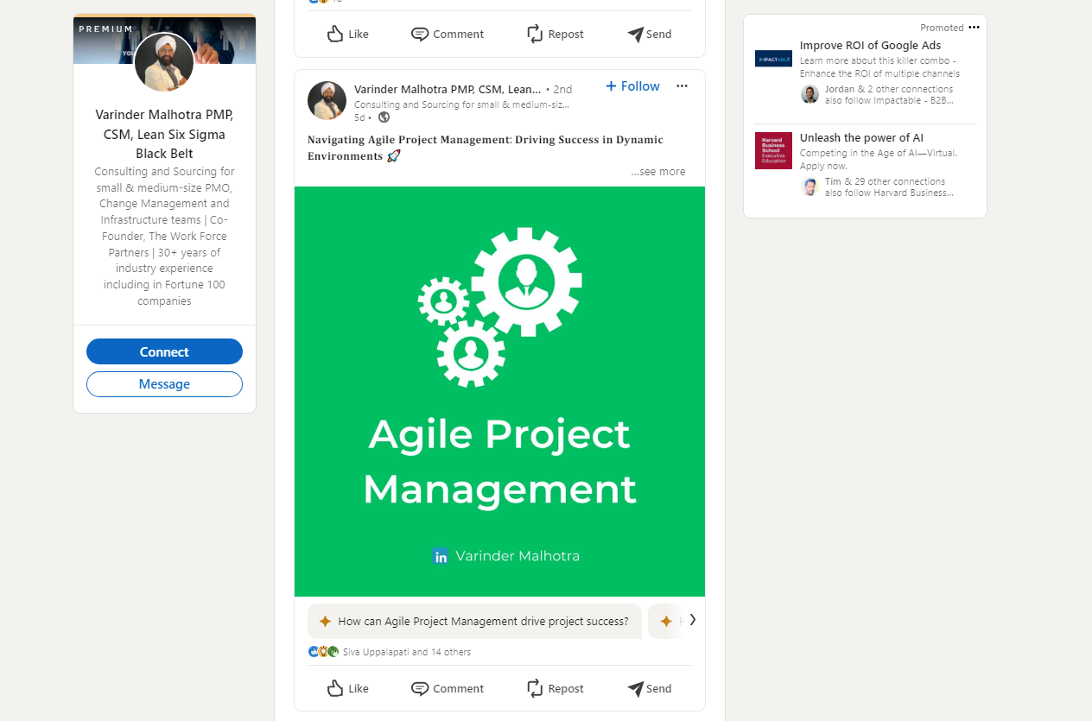
Task: Click the Impactable ad logo
Action: tap(773, 59)
